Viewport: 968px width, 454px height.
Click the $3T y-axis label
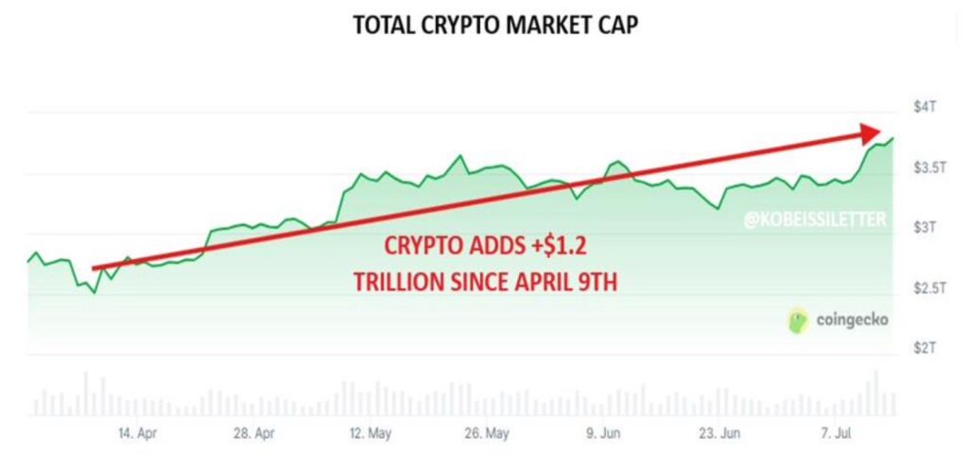tap(925, 227)
